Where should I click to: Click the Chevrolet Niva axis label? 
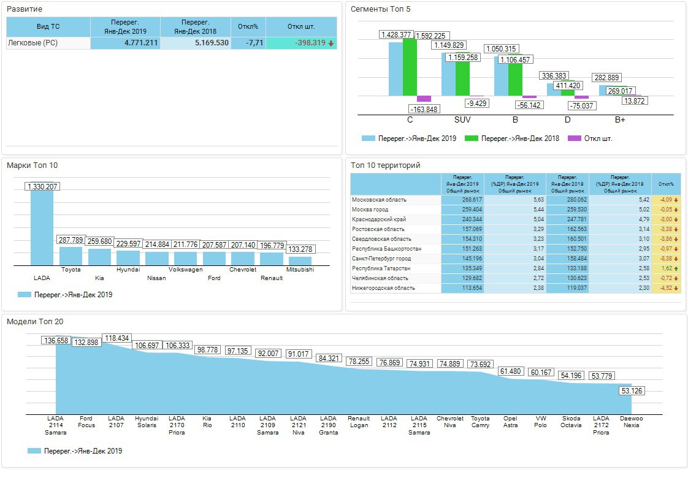pos(449,422)
